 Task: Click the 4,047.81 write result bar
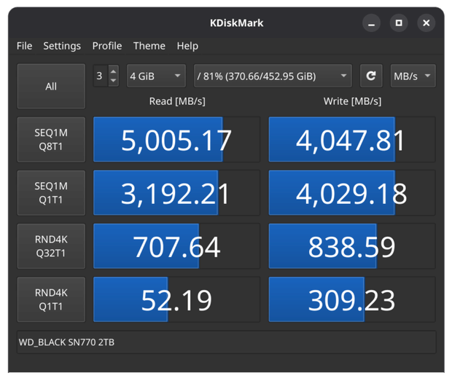click(351, 139)
